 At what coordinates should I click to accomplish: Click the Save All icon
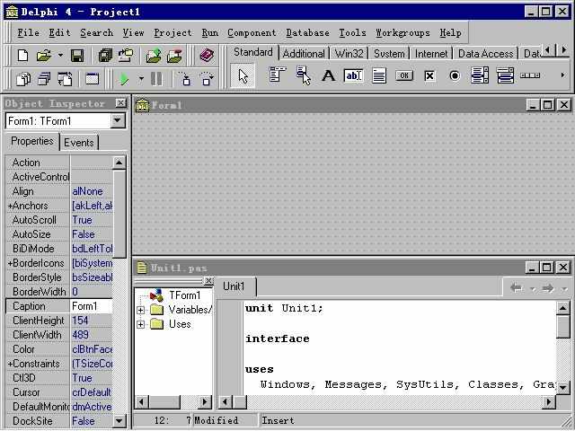click(105, 56)
